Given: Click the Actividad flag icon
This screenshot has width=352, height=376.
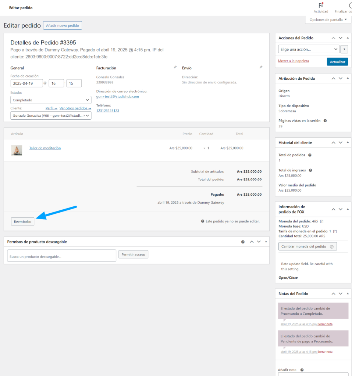Looking at the screenshot, I should [x=321, y=6].
